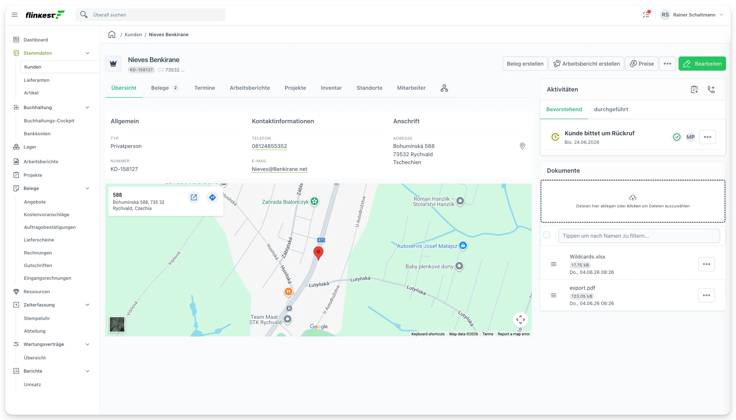This screenshot has width=736, height=420.
Task: Go to Kunden breadcrumb link
Action: tap(133, 34)
